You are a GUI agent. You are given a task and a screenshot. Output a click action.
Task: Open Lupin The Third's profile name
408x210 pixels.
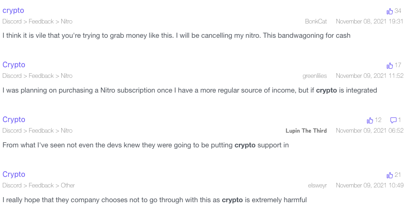[306, 130]
